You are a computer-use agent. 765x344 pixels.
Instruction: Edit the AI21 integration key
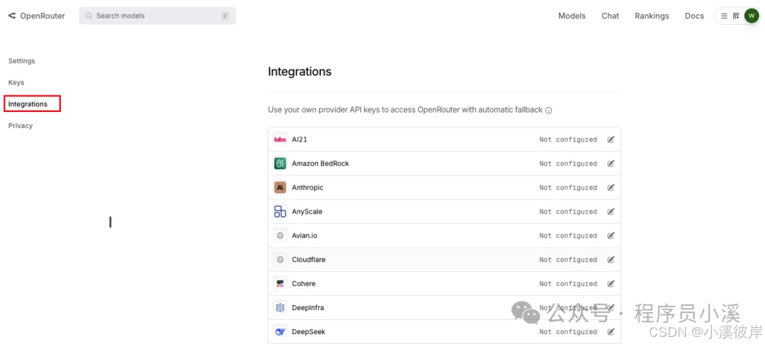tap(611, 139)
